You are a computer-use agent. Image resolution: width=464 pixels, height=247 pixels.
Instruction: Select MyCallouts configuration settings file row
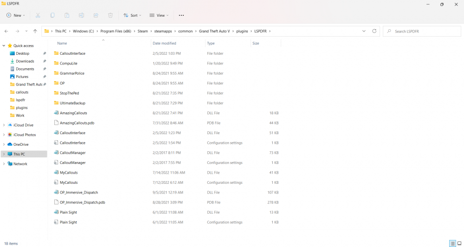pyautogui.click(x=167, y=182)
